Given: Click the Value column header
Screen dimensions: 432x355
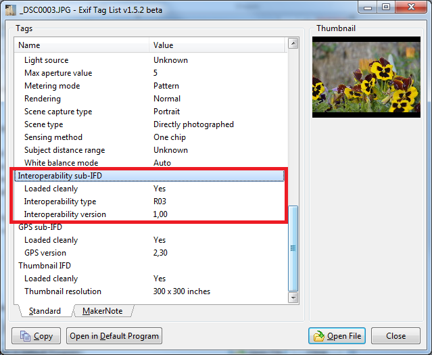Looking at the screenshot, I should [217, 45].
